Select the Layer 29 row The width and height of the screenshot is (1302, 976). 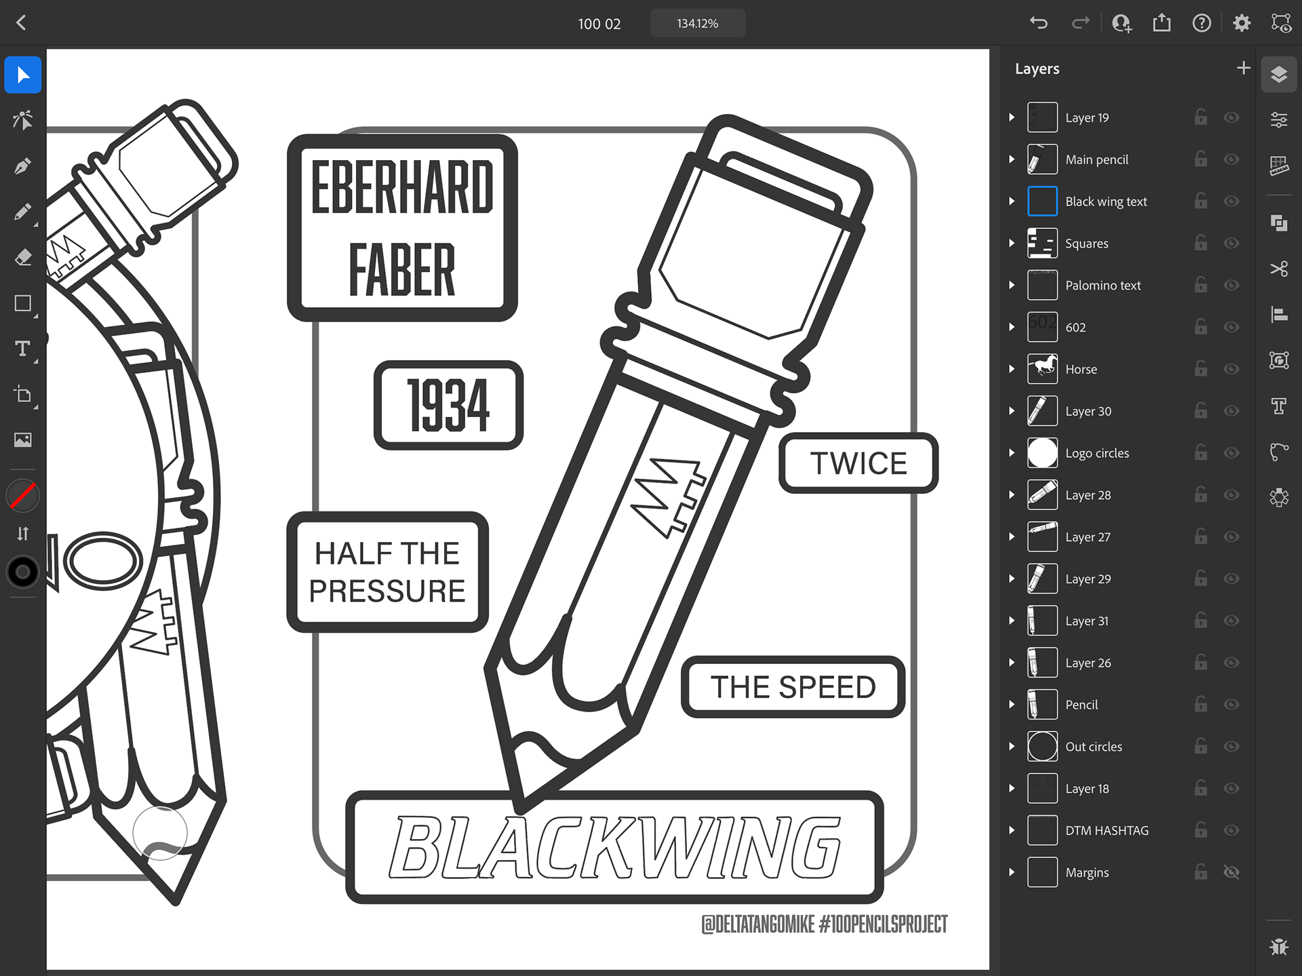click(x=1127, y=579)
